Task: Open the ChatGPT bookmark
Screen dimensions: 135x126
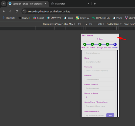Action: pyautogui.click(x=24, y=18)
